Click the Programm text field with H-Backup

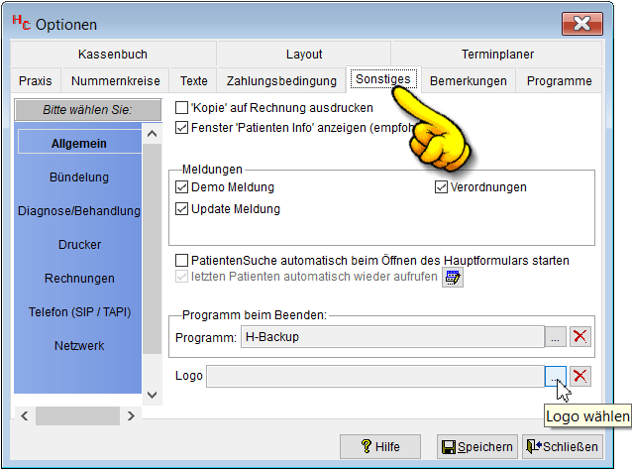[x=392, y=337]
